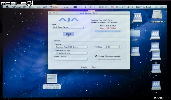Open the Video Frame Size dropdown
Screen dimensions: 171x100
(x=71, y=53)
